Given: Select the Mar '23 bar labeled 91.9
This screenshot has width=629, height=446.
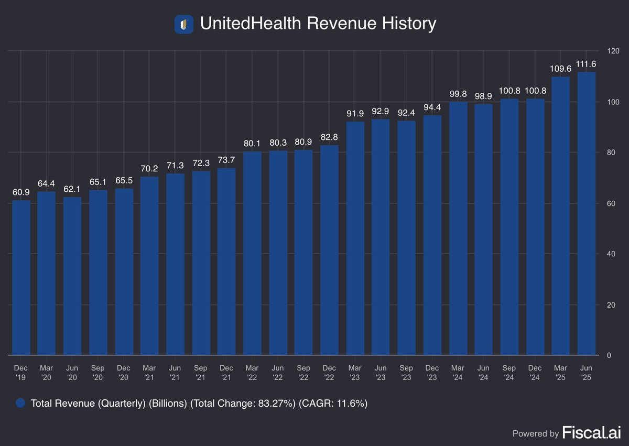Looking at the screenshot, I should tap(356, 238).
